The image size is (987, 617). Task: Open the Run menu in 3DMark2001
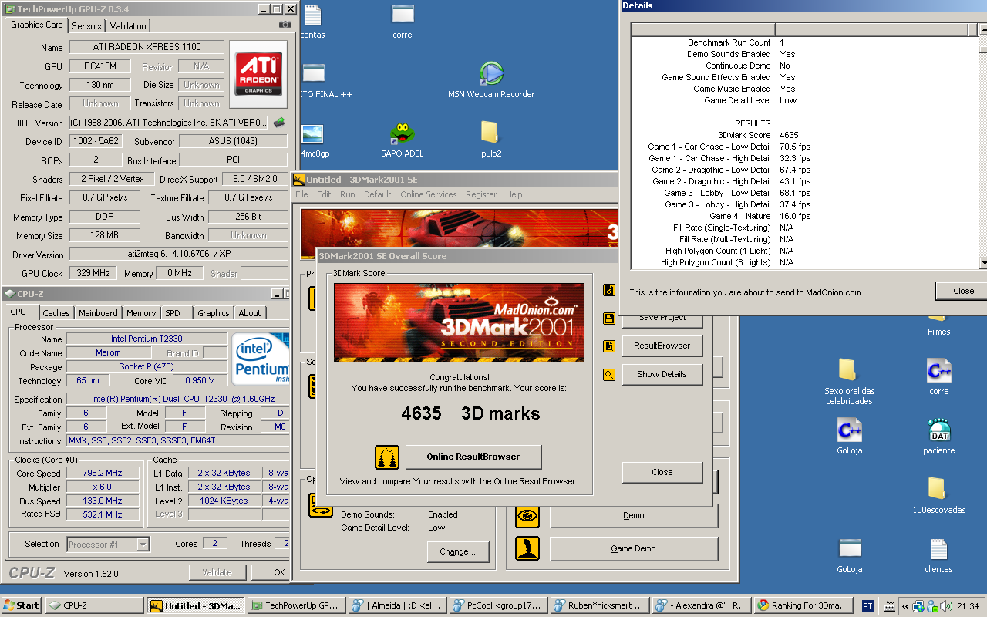pyautogui.click(x=348, y=194)
